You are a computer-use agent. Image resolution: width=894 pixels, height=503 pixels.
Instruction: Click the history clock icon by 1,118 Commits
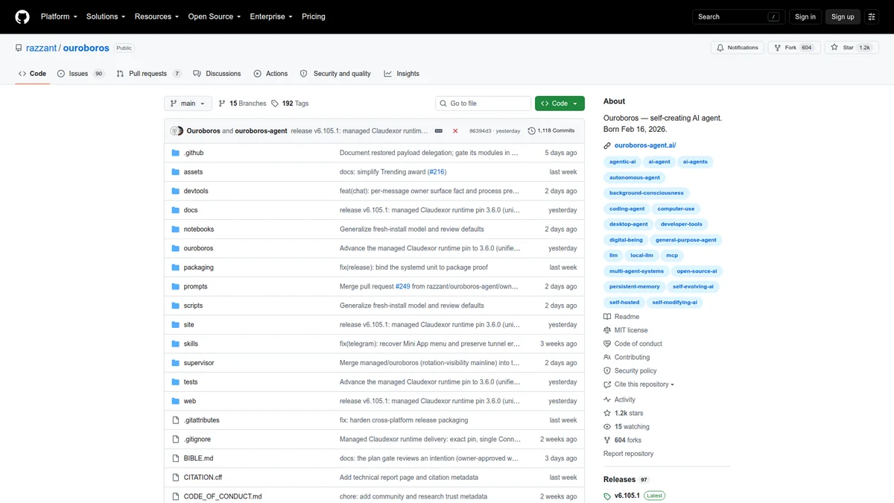coord(532,130)
